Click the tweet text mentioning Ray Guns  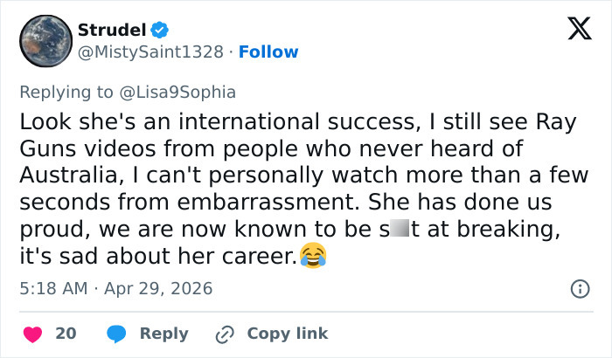tap(297, 146)
